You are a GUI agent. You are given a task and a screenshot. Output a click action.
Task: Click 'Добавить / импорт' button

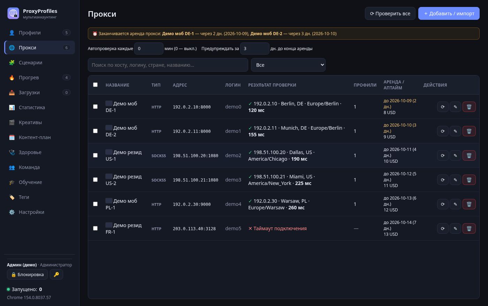click(449, 14)
